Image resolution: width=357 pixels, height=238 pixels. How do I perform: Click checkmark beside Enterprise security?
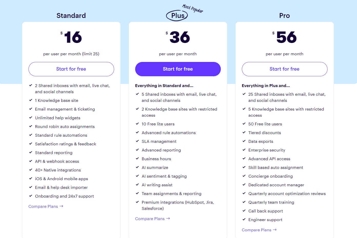[x=244, y=150]
